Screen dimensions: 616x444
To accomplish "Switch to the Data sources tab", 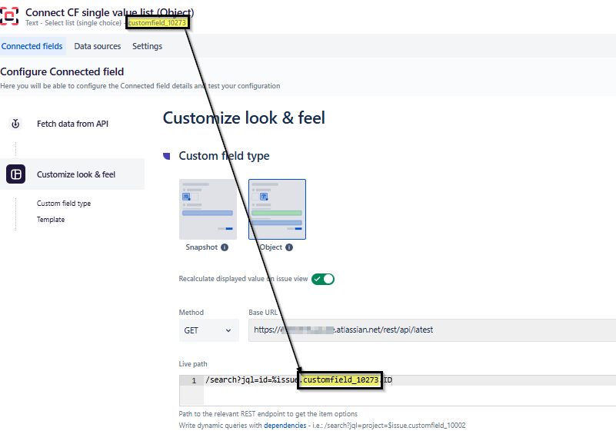I will pyautogui.click(x=97, y=46).
